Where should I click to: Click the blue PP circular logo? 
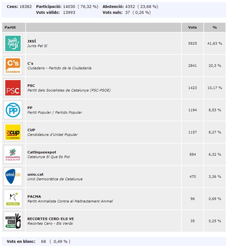pos(13,110)
